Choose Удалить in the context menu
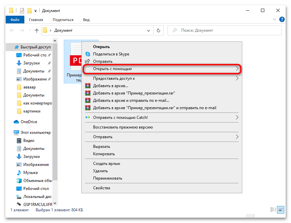This screenshot has width=291, height=223. point(162,171)
